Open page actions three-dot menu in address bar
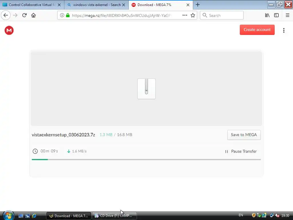Image resolution: width=293 pixels, height=220 pixels. click(185, 15)
